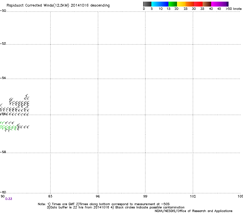The width and height of the screenshot is (243, 213).
Task: Select the green 15-20 knots color band
Action: [173, 4]
